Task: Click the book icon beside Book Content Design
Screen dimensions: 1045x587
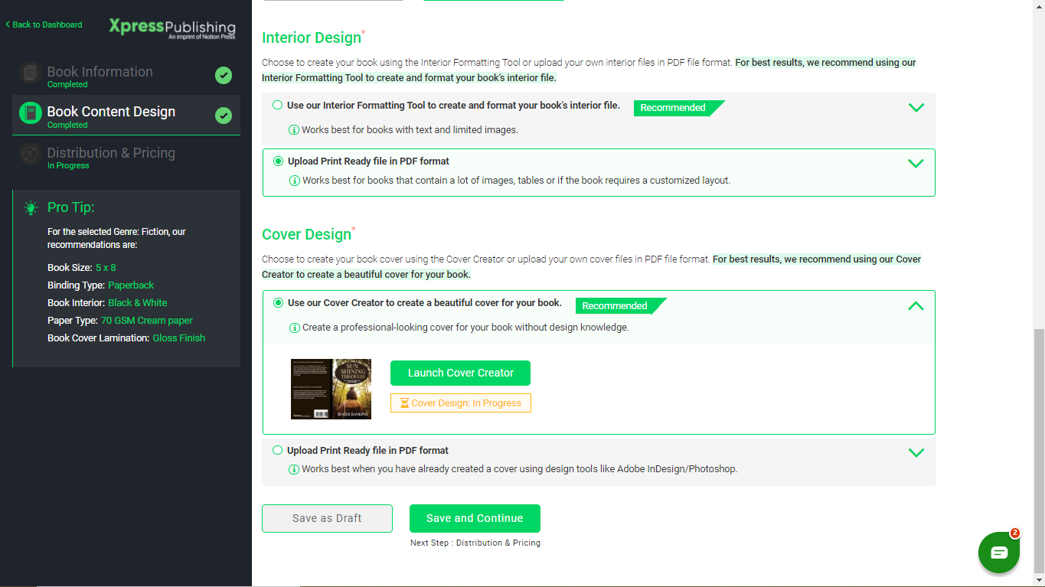Action: 30,112
